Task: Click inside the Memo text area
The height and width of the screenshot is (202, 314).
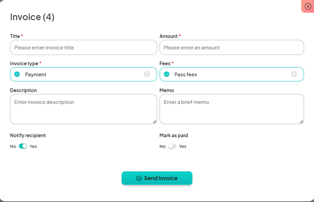Action: tap(231, 108)
